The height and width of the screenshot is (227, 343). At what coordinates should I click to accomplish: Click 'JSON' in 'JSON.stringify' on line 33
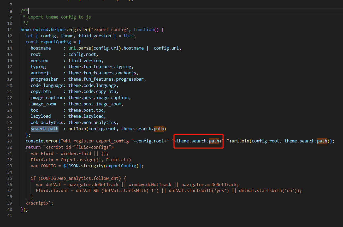click(x=73, y=166)
